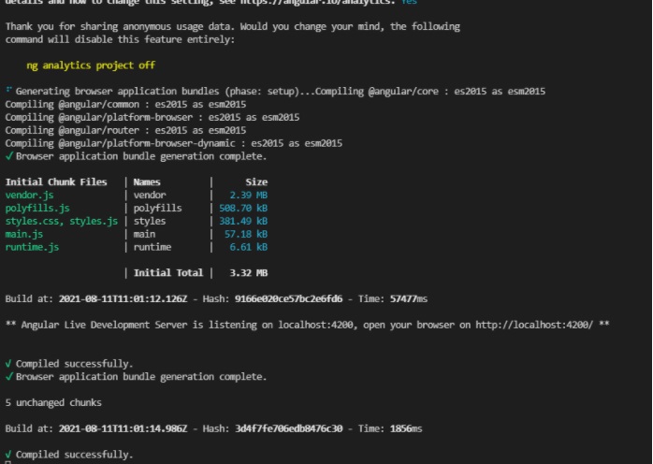653x464 pixels.
Task: Click the 57.18 kB size value
Action: 246,234
